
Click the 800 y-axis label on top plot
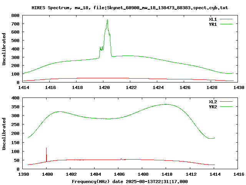pos(15,15)
